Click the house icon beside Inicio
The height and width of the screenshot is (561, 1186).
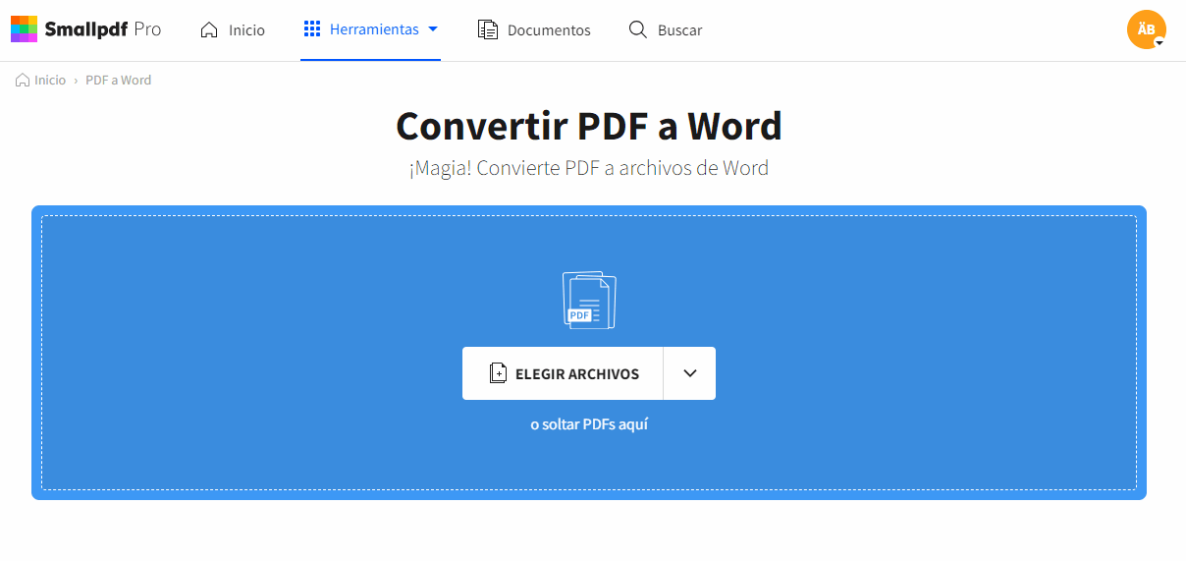coord(209,29)
